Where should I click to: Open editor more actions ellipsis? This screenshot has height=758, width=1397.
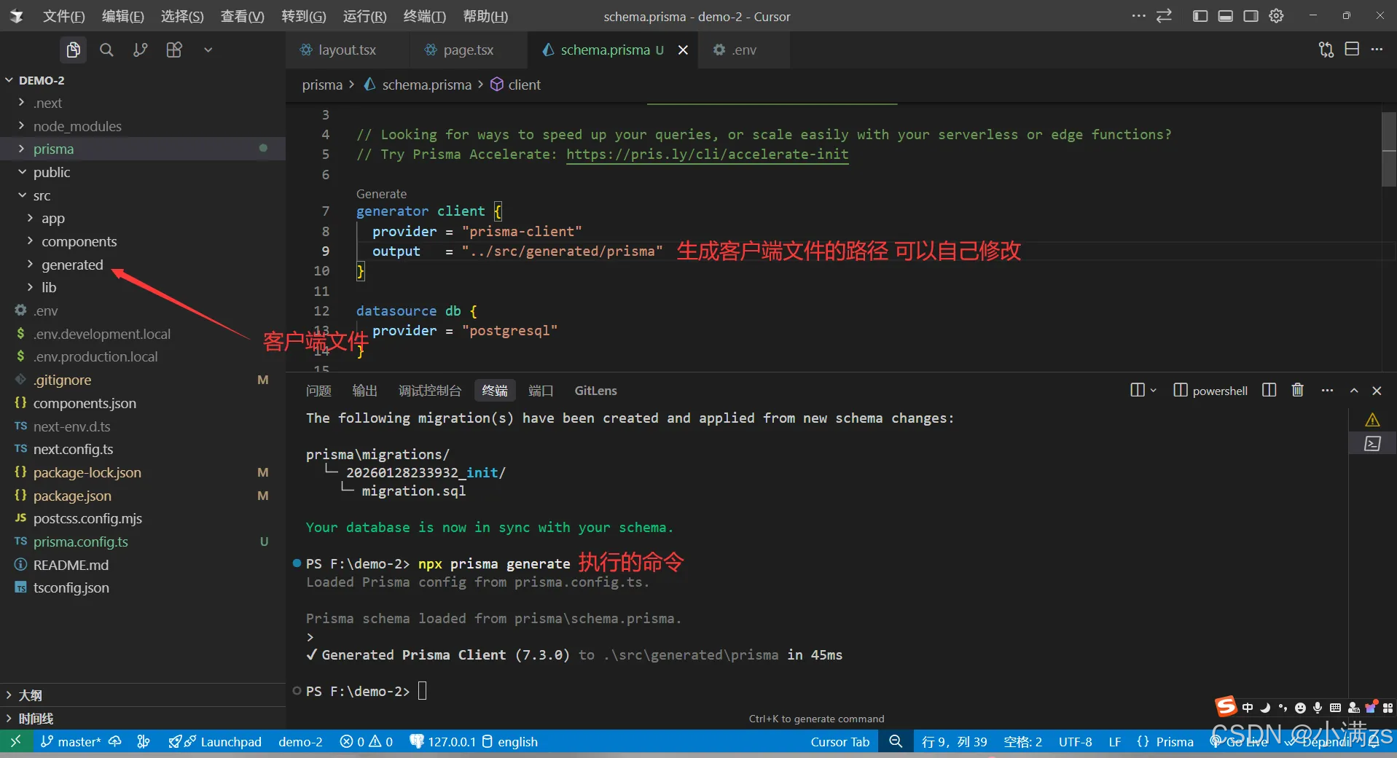(1377, 50)
